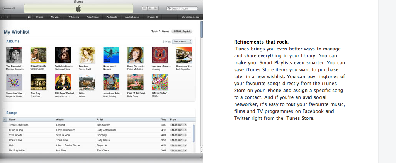Open the Music store tab
Screen dimensions: 396x163
pos(40,17)
